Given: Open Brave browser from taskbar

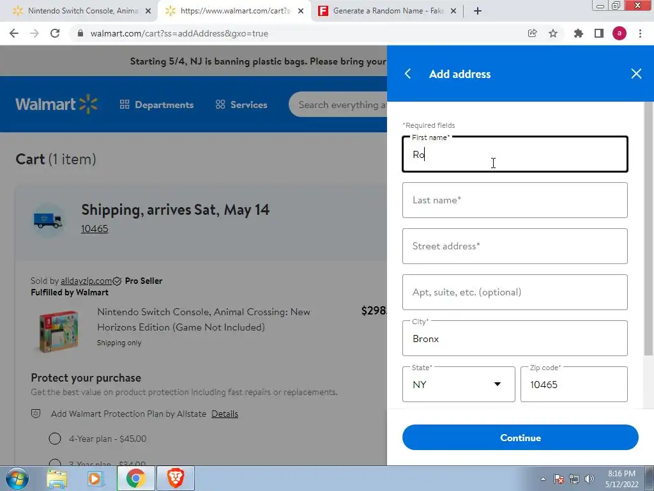Looking at the screenshot, I should 175,478.
